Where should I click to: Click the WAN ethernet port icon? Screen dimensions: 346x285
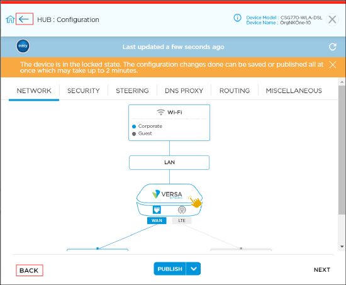click(157, 210)
